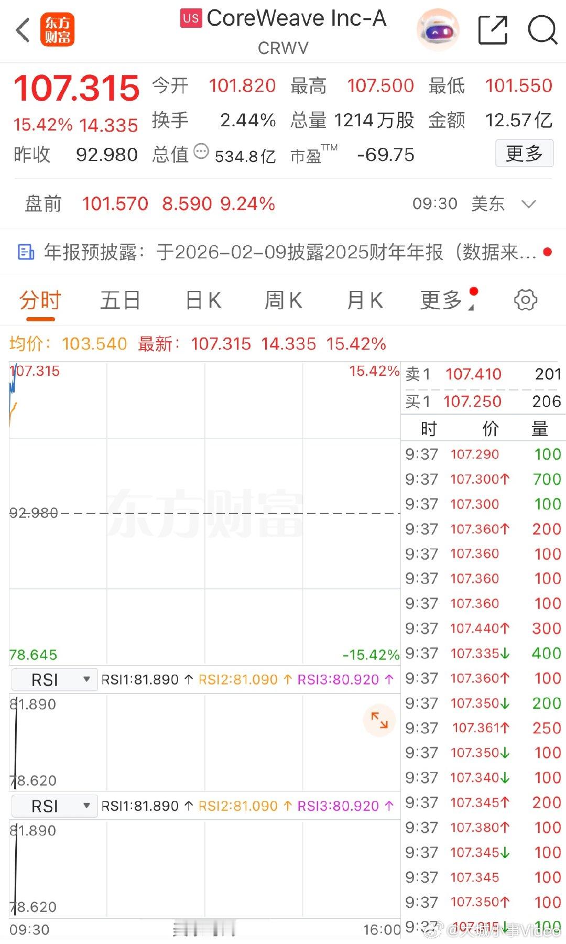Viewport: 566px width, 944px height.
Task: Open chart settings gear icon
Action: tap(525, 300)
